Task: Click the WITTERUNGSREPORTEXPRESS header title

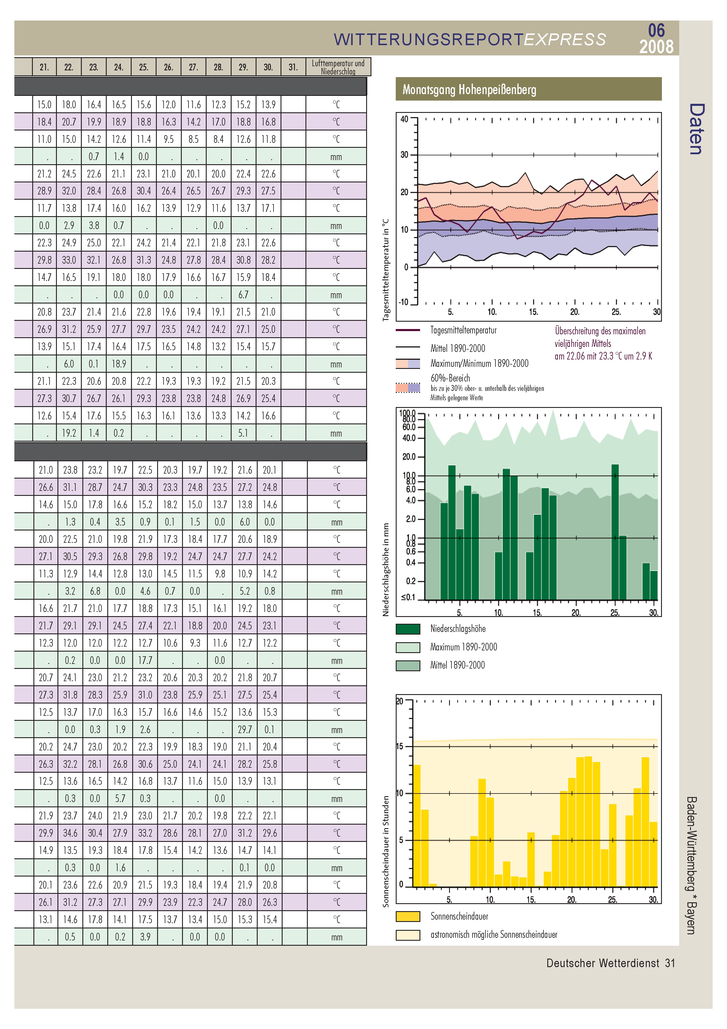Action: click(x=469, y=39)
